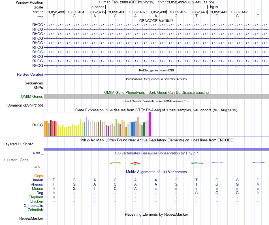Click the Common dbSNP(155) label
Image resolution: width=269 pixels, height=225 pixels.
pos(25,105)
